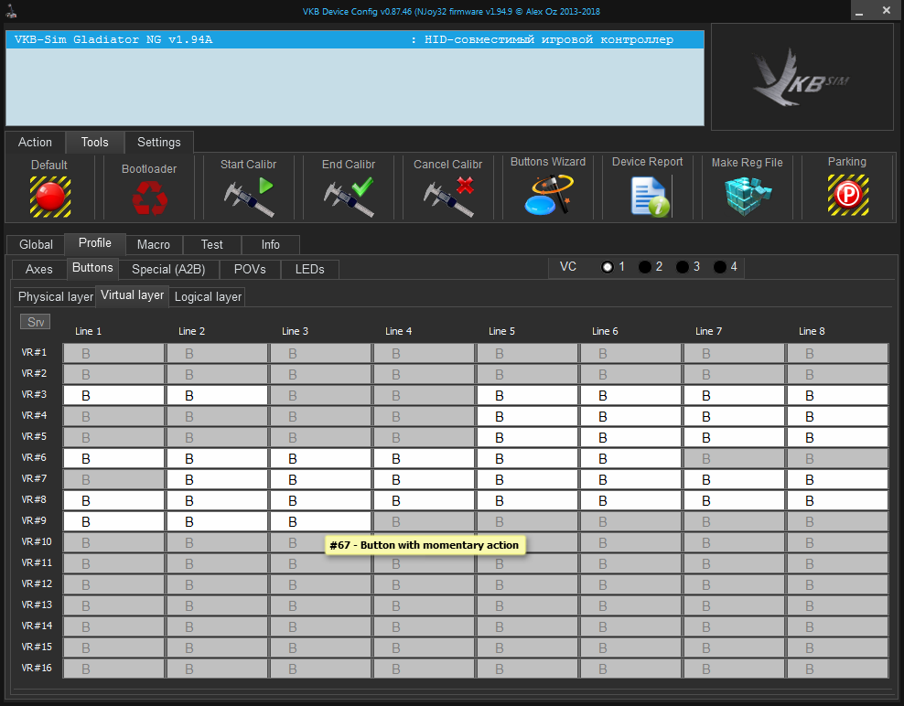Click VR#3 Line 2 button cell
This screenshot has height=706, width=904.
pos(217,395)
